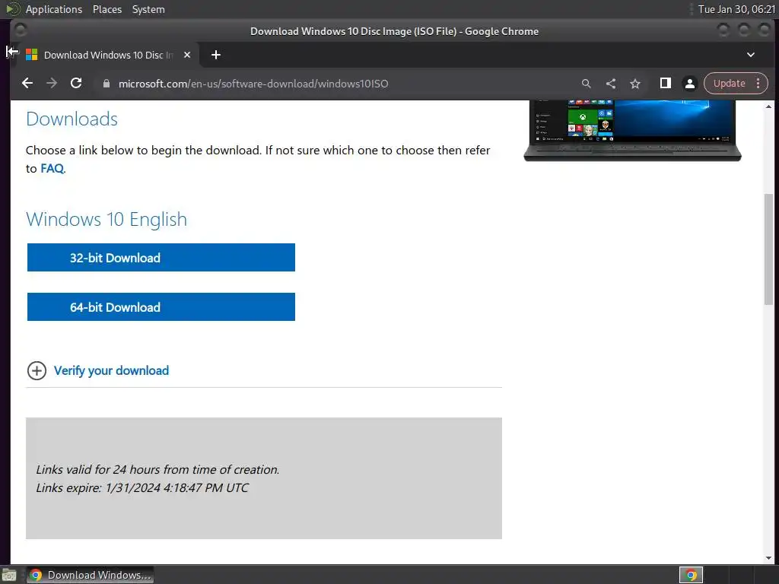
Task: Start the 64-bit Download
Action: (161, 307)
